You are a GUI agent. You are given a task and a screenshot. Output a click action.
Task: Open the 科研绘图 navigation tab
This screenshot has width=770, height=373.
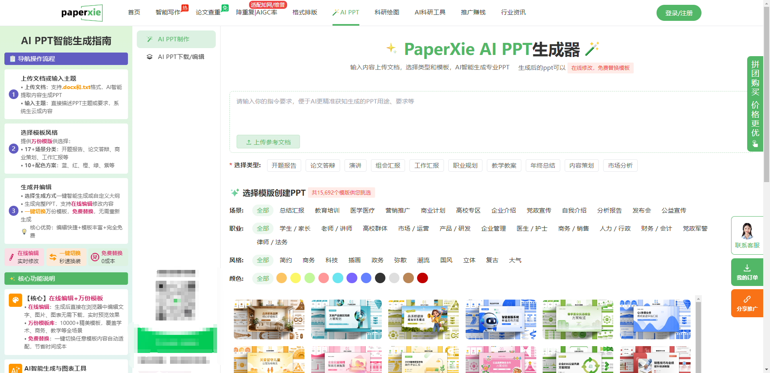point(387,12)
